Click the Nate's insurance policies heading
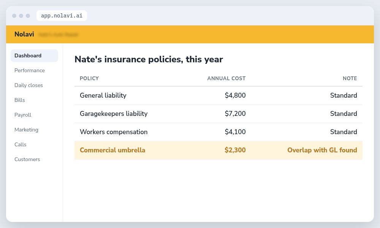 pyautogui.click(x=149, y=59)
